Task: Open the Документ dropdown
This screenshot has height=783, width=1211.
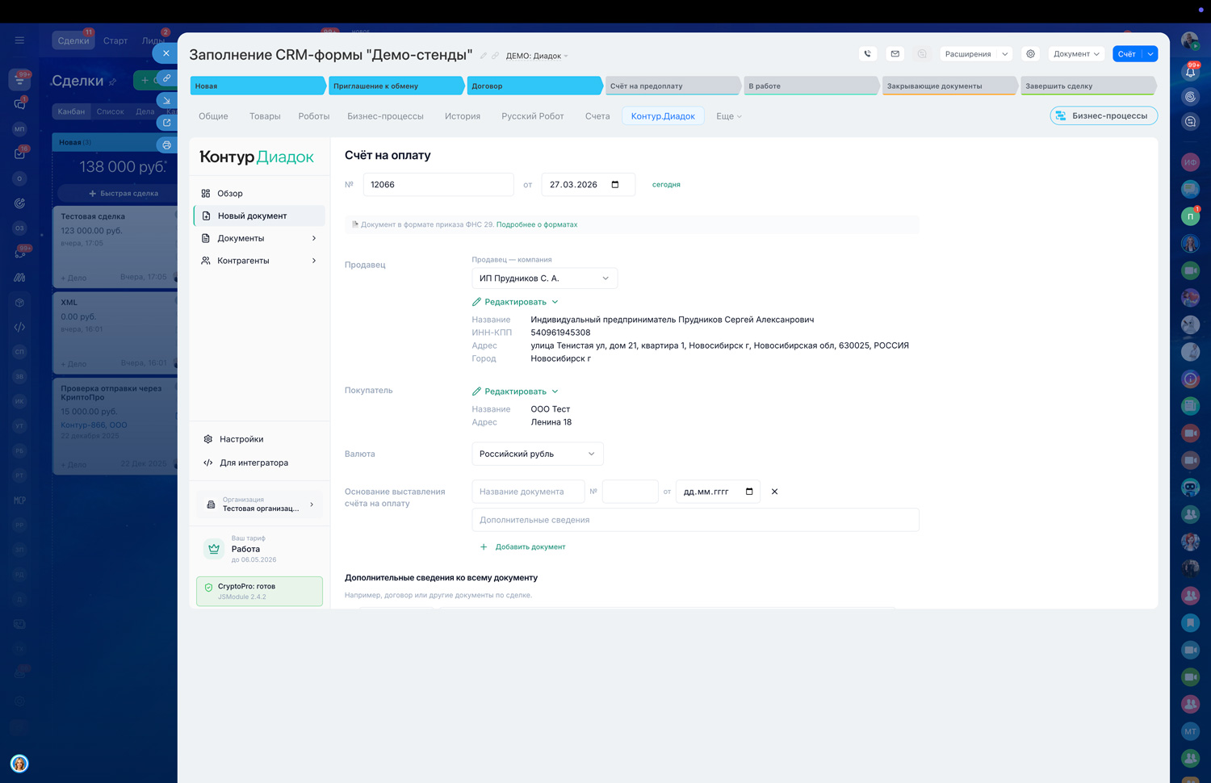Action: point(1076,54)
